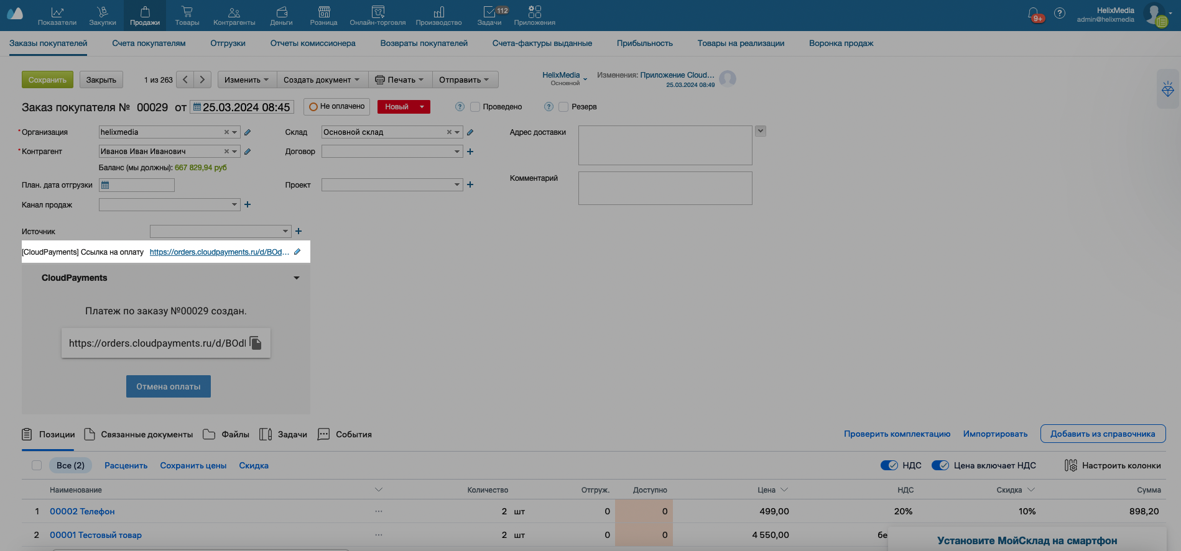Open the Задачи icon with 112 badge
The width and height of the screenshot is (1181, 551).
click(x=489, y=12)
